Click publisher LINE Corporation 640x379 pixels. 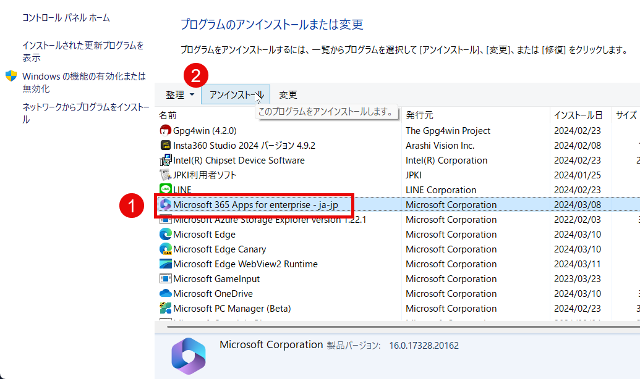click(x=441, y=190)
